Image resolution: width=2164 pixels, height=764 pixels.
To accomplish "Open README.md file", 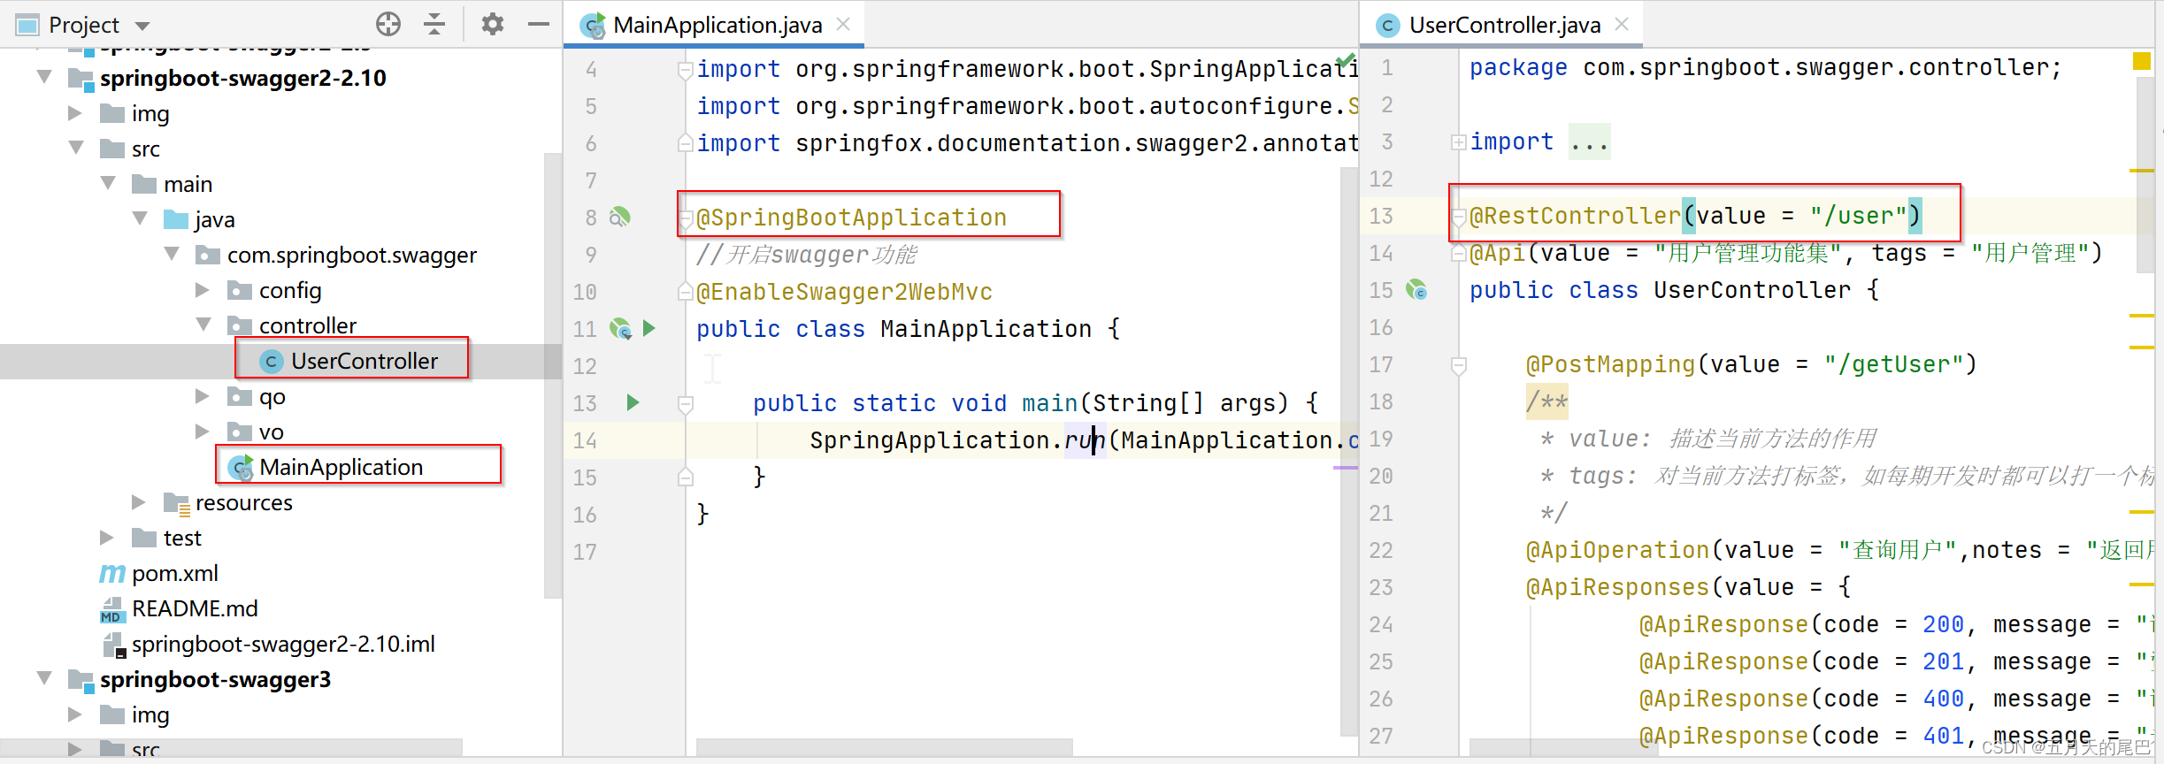I will tap(180, 608).
